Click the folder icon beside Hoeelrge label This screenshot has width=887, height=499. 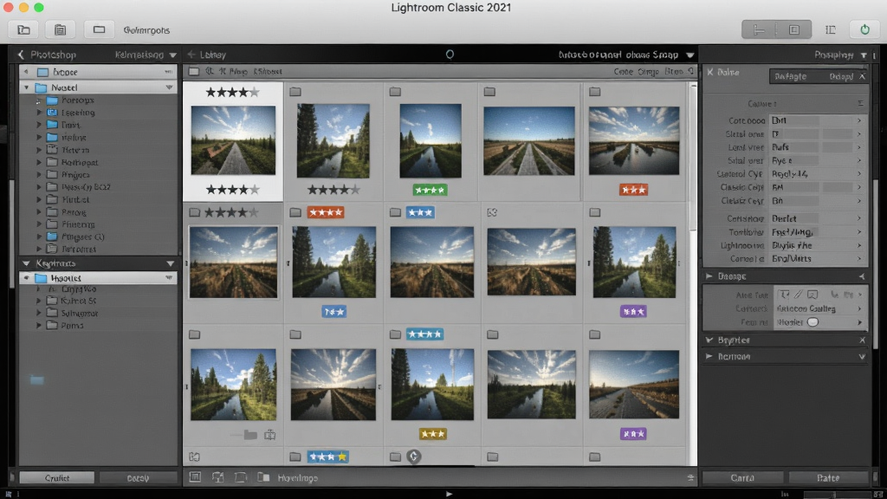(x=263, y=477)
